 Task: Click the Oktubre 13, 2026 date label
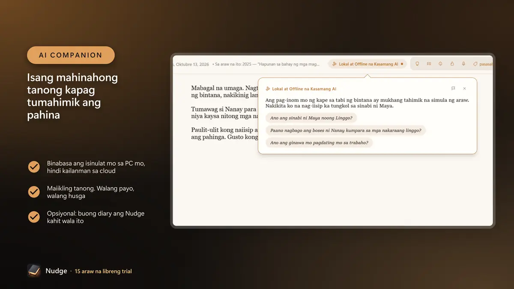(191, 64)
